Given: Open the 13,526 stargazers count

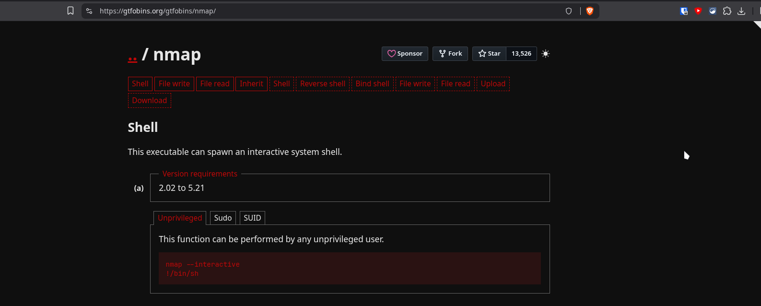Looking at the screenshot, I should coord(521,54).
